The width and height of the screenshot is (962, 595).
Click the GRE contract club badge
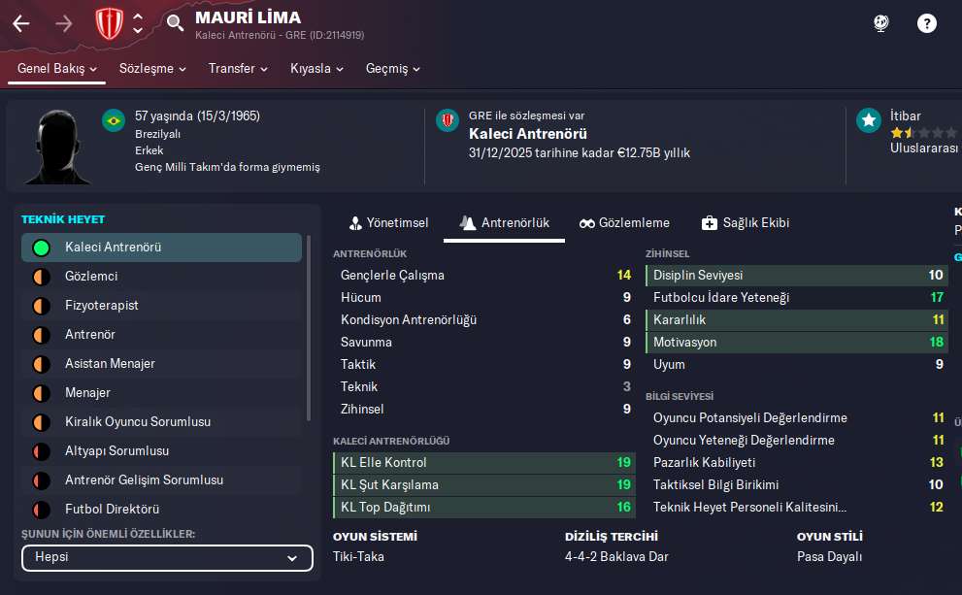coord(448,120)
